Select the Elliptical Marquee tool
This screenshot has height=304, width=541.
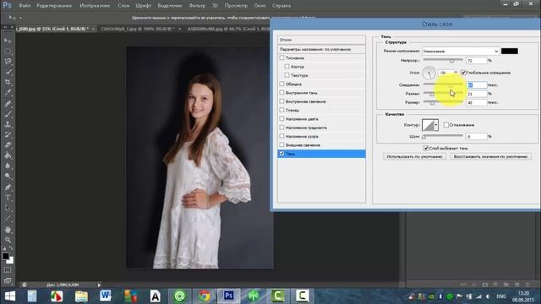pos(8,52)
